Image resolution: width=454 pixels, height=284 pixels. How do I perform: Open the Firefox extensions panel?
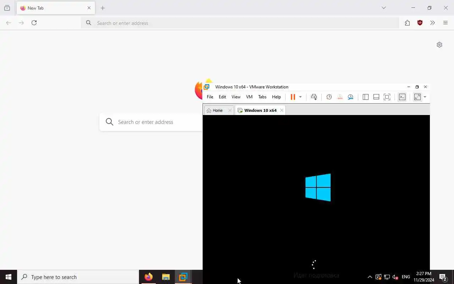click(x=407, y=23)
